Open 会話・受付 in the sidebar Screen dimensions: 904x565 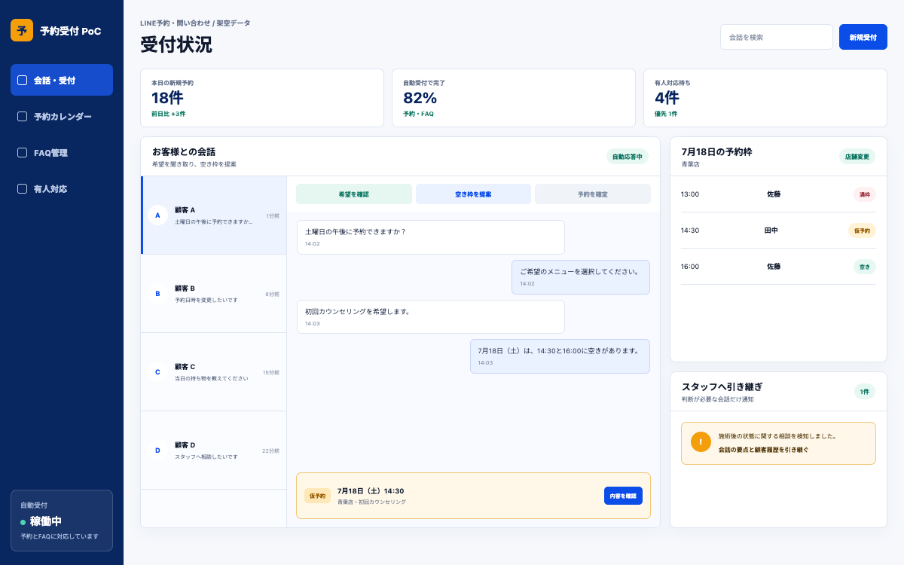(62, 80)
